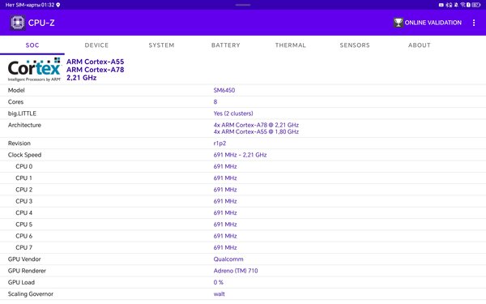This screenshot has width=486, height=304.
Task: Tap the CPU-Z chip app icon
Action: point(17,23)
